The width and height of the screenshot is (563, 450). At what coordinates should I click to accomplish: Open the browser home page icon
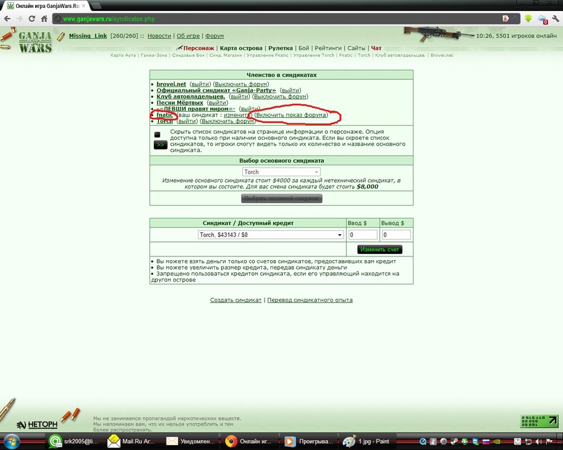(44, 19)
